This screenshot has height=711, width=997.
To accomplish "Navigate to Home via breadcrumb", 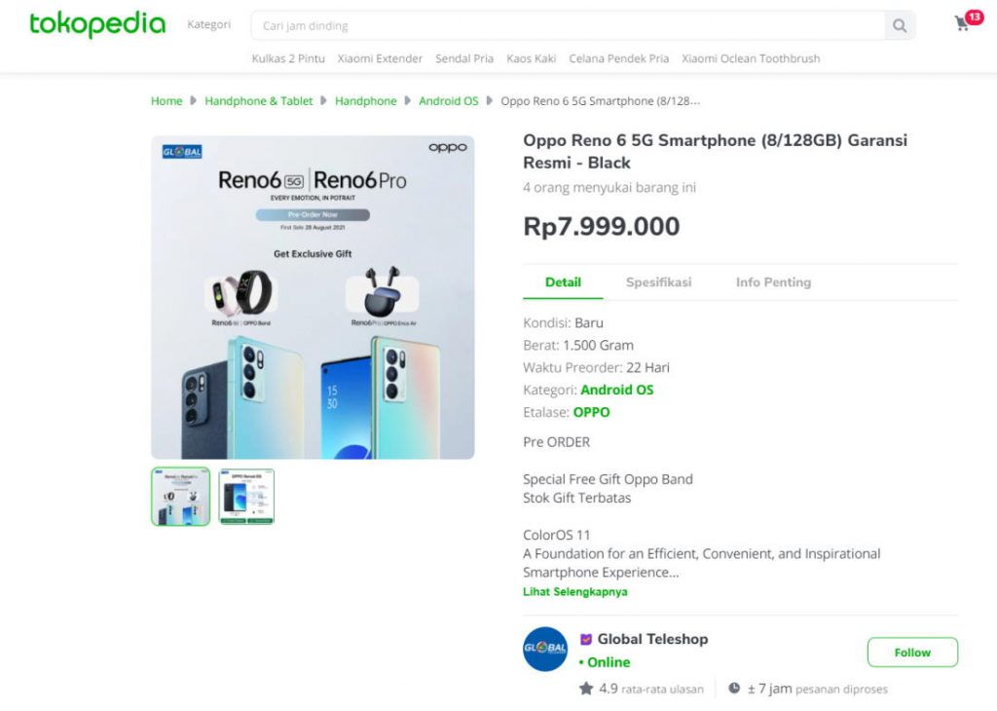I will pyautogui.click(x=166, y=100).
